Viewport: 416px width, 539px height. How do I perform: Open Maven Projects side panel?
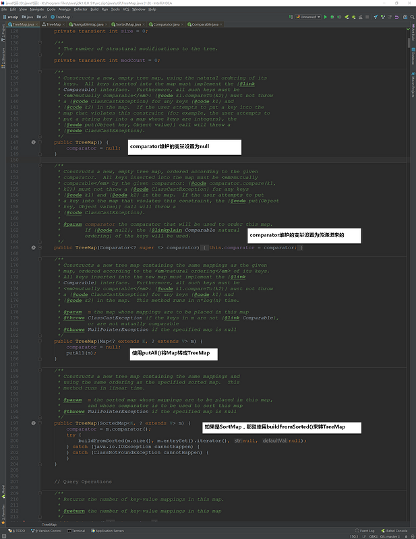(x=413, y=85)
